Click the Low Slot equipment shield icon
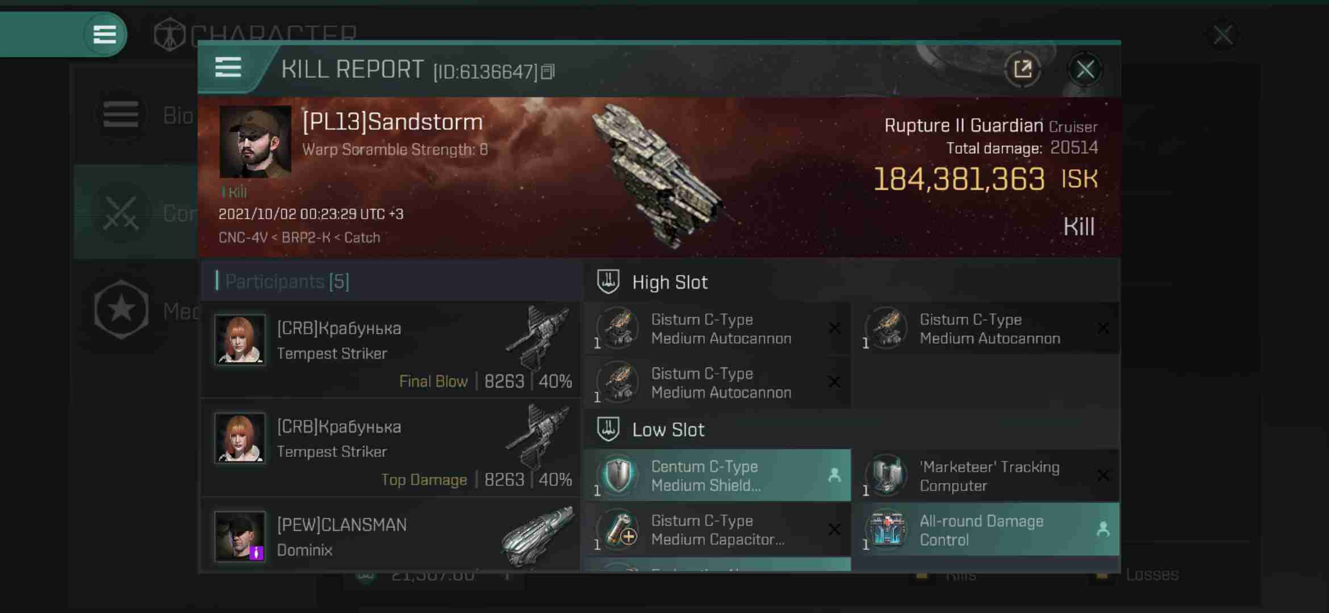Viewport: 1329px width, 613px height. point(620,475)
